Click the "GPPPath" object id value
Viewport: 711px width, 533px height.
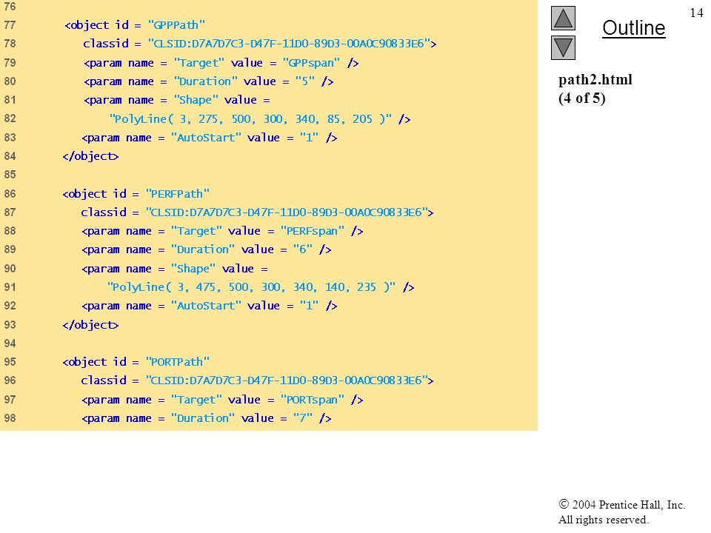point(176,25)
